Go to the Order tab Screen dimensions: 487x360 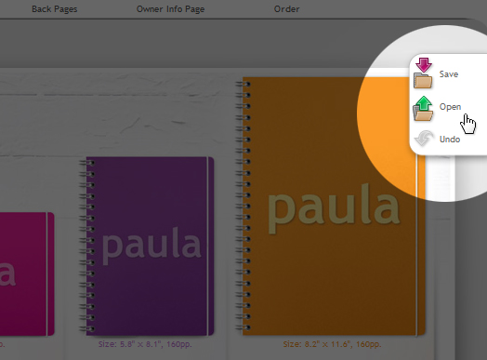286,9
